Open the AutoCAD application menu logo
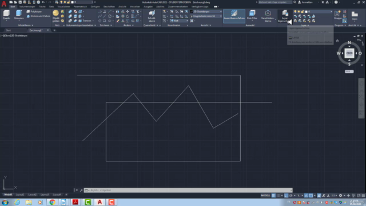The image size is (366, 206). [x=4, y=4]
